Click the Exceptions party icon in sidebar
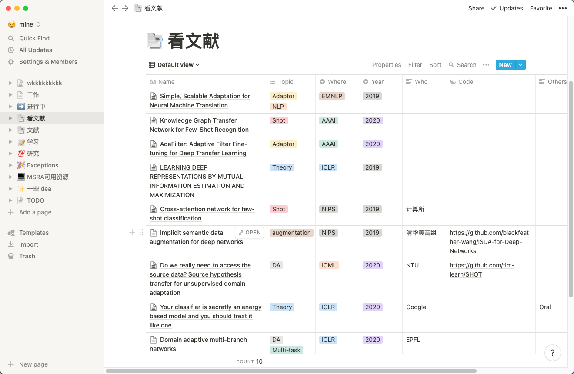The height and width of the screenshot is (374, 574). [21, 165]
